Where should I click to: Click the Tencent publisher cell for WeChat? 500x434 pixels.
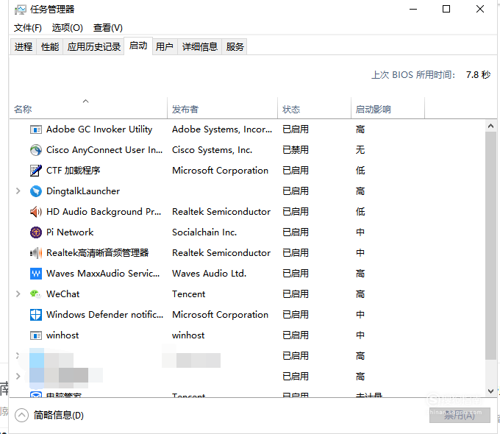pyautogui.click(x=188, y=294)
